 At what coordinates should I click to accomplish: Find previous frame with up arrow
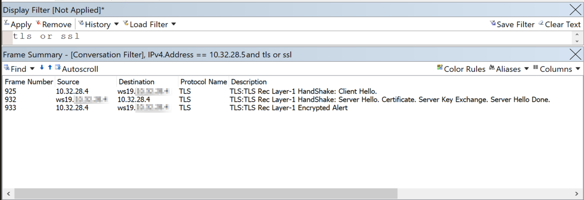(x=50, y=67)
